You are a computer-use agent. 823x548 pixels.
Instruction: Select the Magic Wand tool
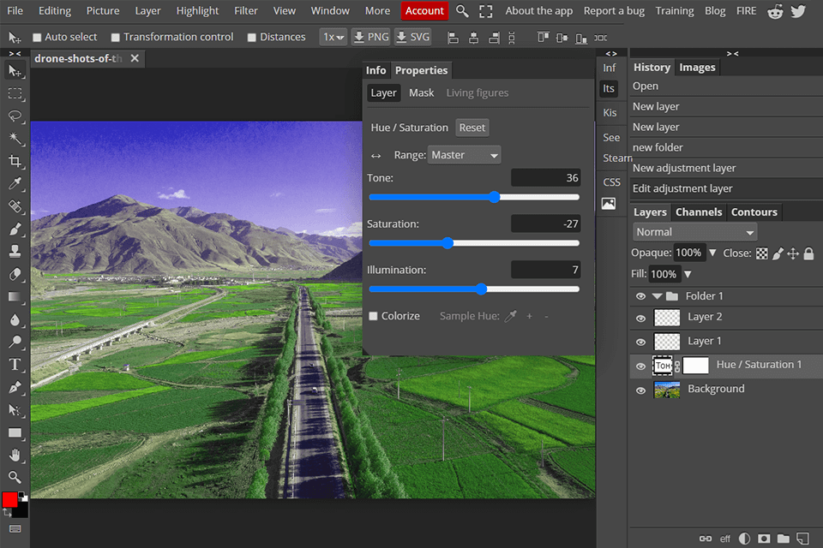click(15, 139)
